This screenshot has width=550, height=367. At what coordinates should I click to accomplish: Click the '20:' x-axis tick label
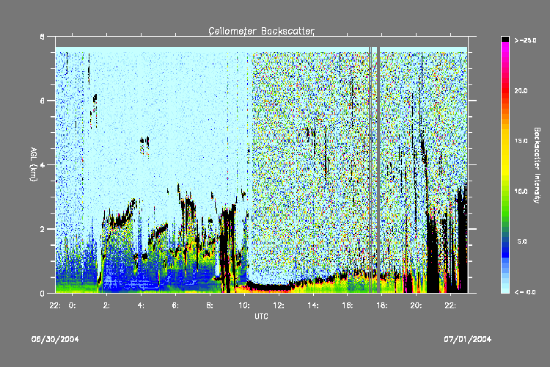[416, 305]
